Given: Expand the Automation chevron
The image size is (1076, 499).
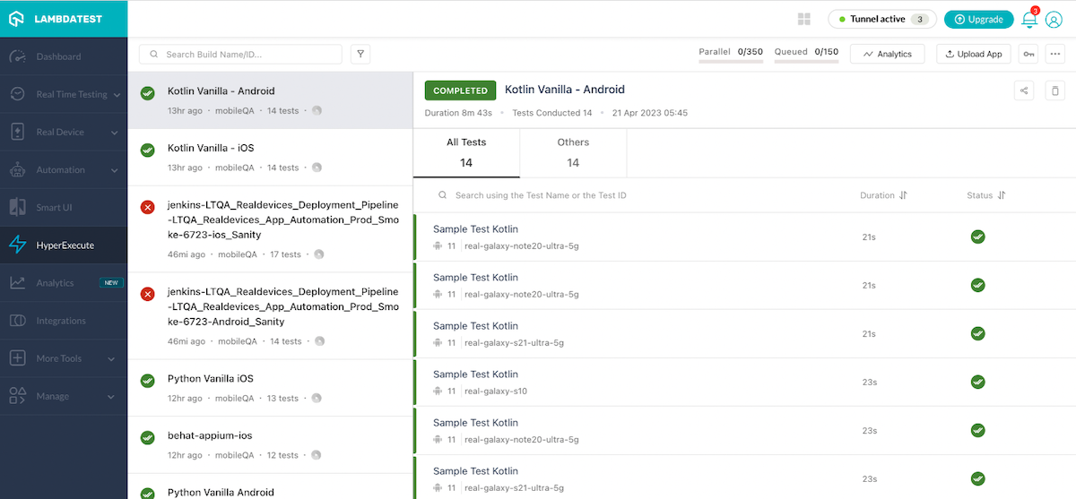Looking at the screenshot, I should point(115,170).
